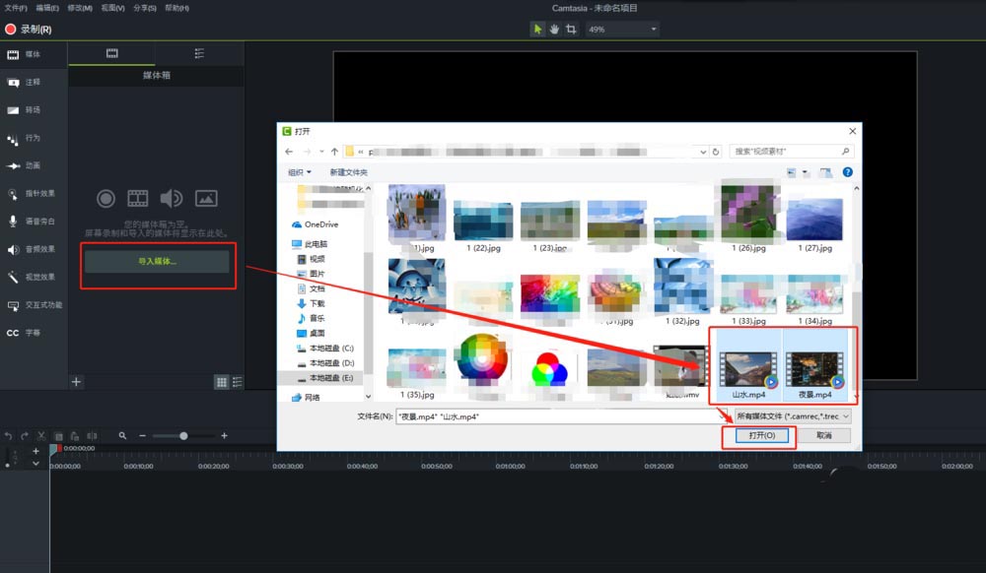This screenshot has width=986, height=573.
Task: Select the arrow Edit mode tool
Action: click(x=537, y=29)
